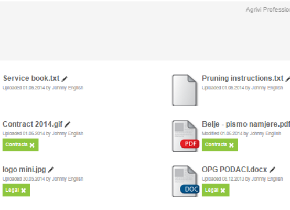Open the blank file icon for Pruning instructions.txt

point(185,90)
